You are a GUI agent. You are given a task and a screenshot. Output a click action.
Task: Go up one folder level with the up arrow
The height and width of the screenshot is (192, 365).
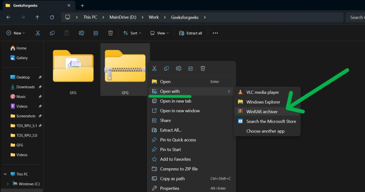click(37, 17)
